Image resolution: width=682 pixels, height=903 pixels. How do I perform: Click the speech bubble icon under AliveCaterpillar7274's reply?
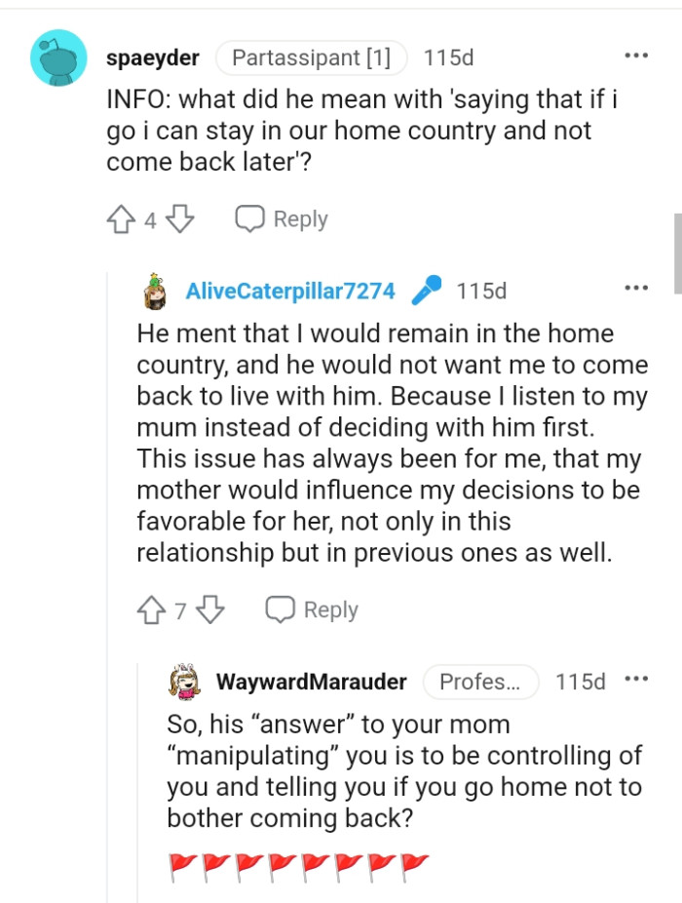pyautogui.click(x=282, y=609)
